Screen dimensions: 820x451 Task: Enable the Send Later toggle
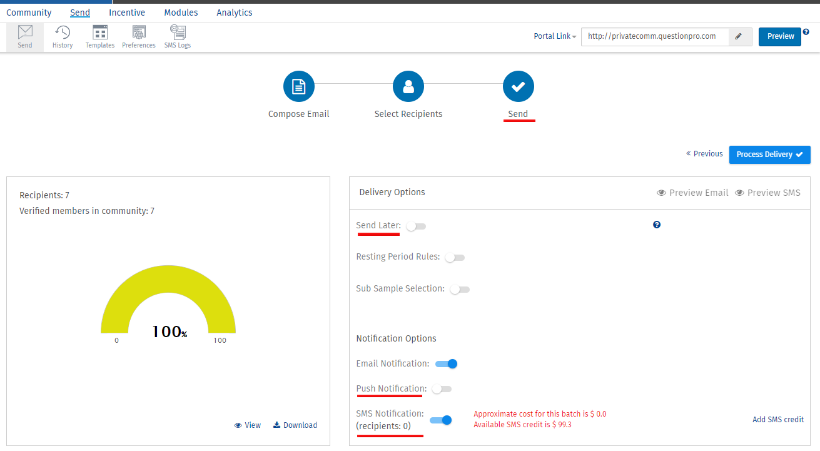(x=416, y=226)
